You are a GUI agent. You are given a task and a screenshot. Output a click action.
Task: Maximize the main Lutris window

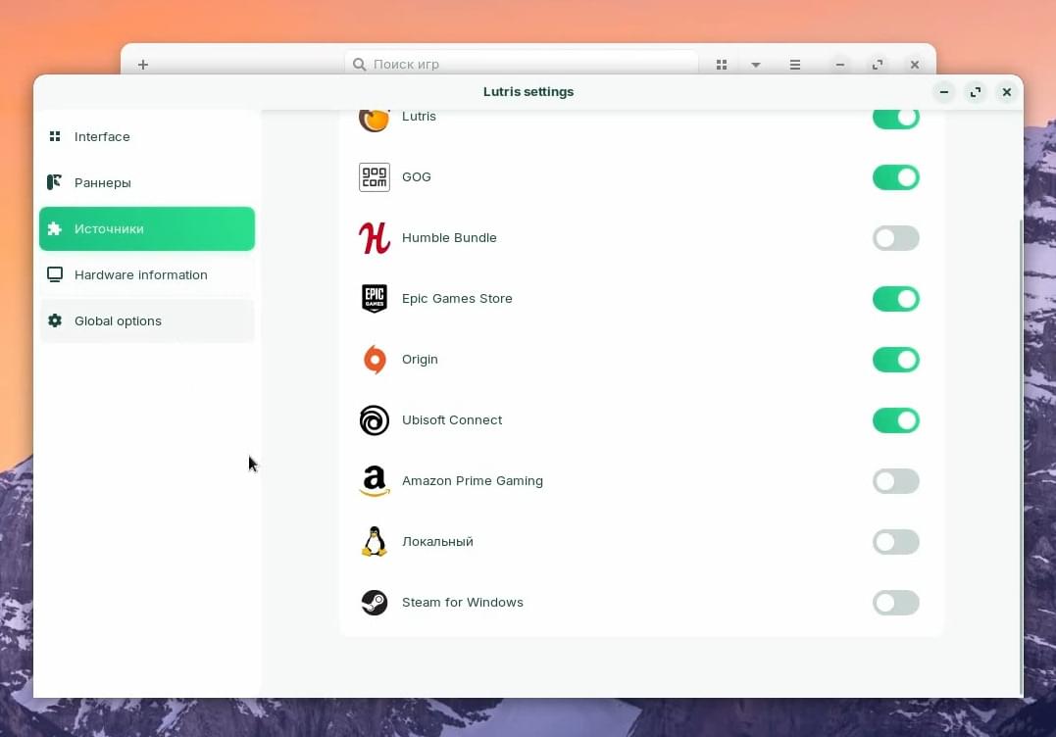[877, 65]
